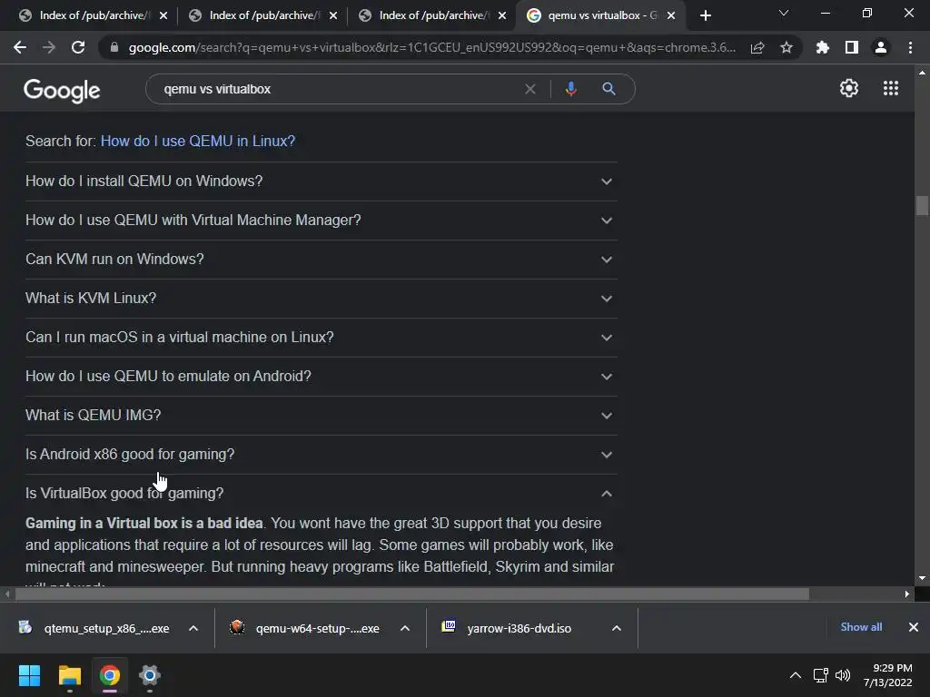The image size is (930, 697).
Task: Expand 'How do I install QEMU on Windows?'
Action: (x=321, y=182)
